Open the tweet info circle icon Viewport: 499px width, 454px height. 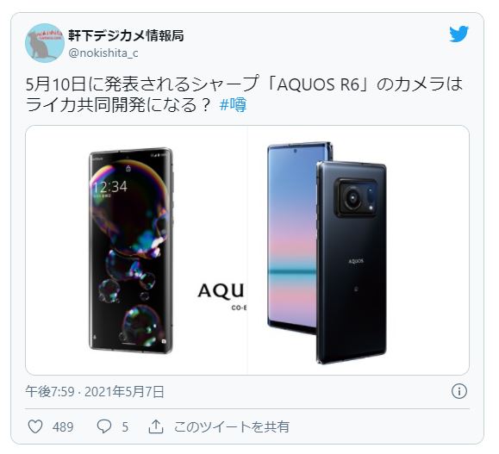pos(458,391)
